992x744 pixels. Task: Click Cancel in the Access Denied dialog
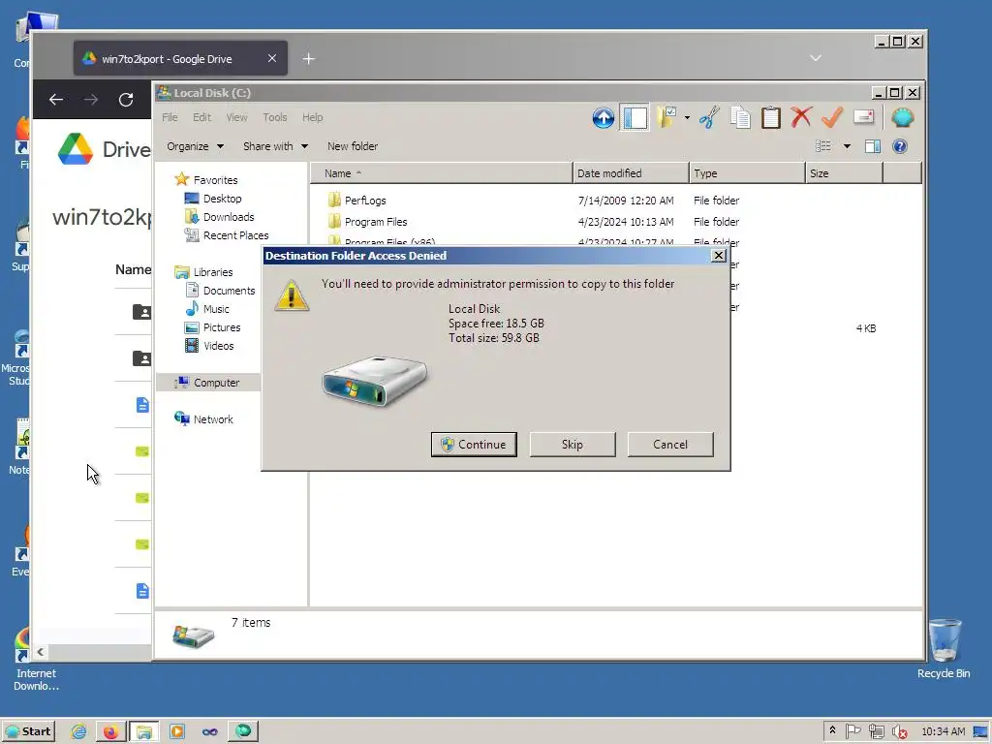click(x=670, y=444)
